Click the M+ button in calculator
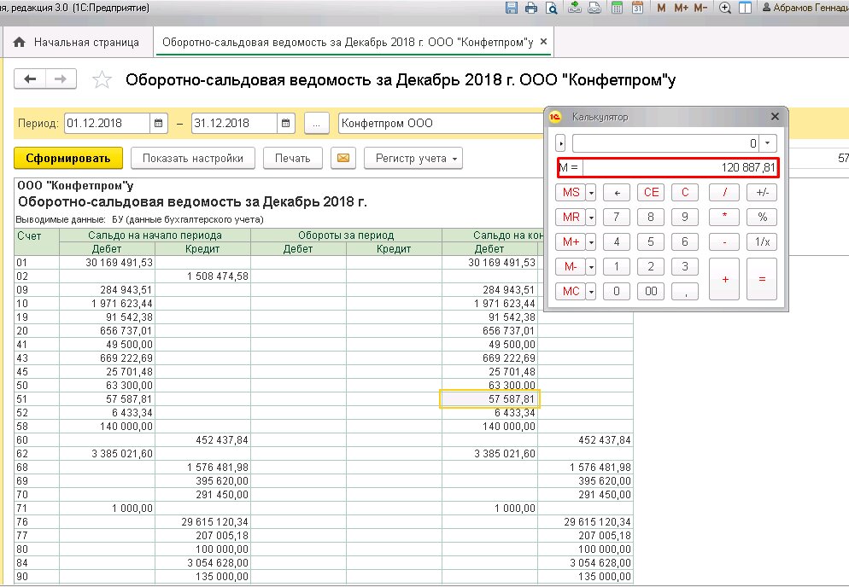 [x=571, y=241]
